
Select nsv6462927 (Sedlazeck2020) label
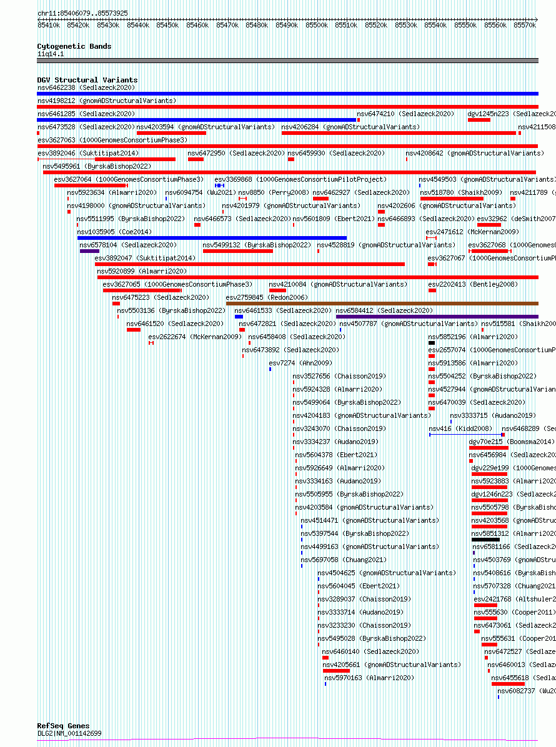coord(360,192)
